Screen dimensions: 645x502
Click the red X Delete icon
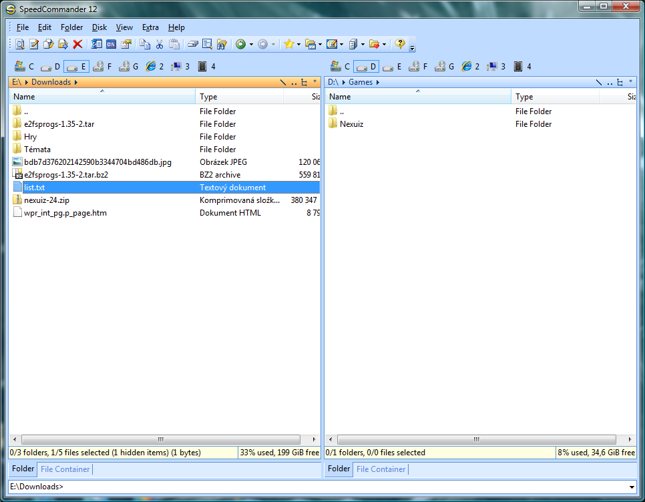pyautogui.click(x=77, y=44)
